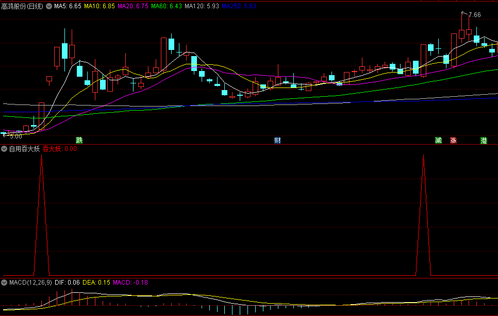Click the 吞大妖: 0.00 value

[x=60, y=149]
